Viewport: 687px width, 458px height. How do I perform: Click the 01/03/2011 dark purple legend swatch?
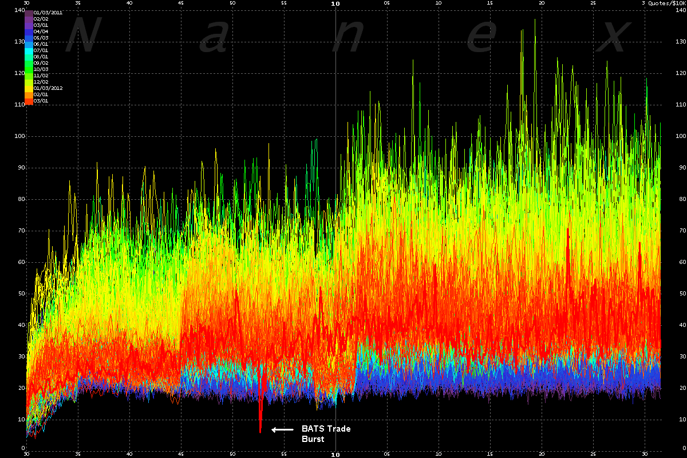click(29, 12)
